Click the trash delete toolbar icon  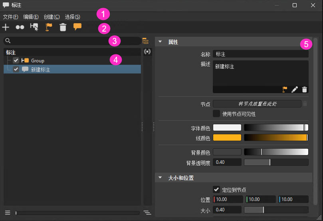pyautogui.click(x=63, y=27)
